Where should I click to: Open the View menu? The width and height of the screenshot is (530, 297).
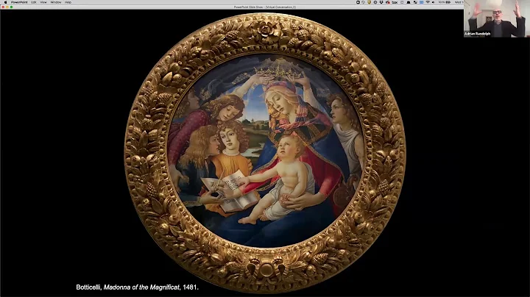pos(43,2)
